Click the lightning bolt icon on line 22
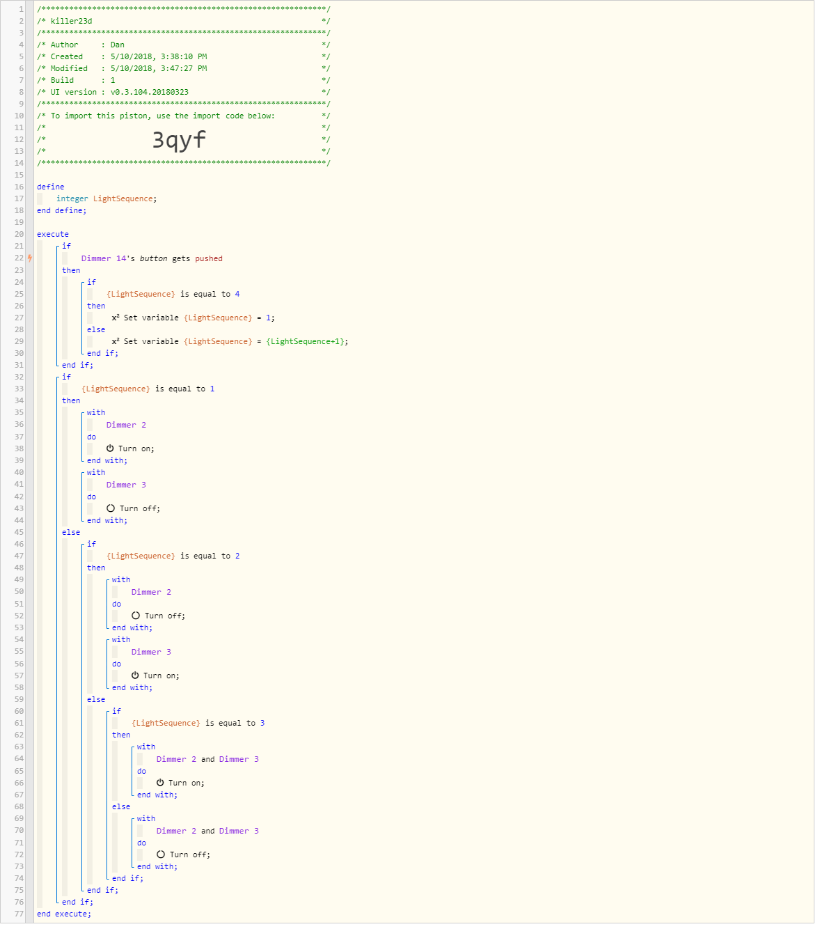Image resolution: width=820 pixels, height=929 pixels. tap(30, 258)
